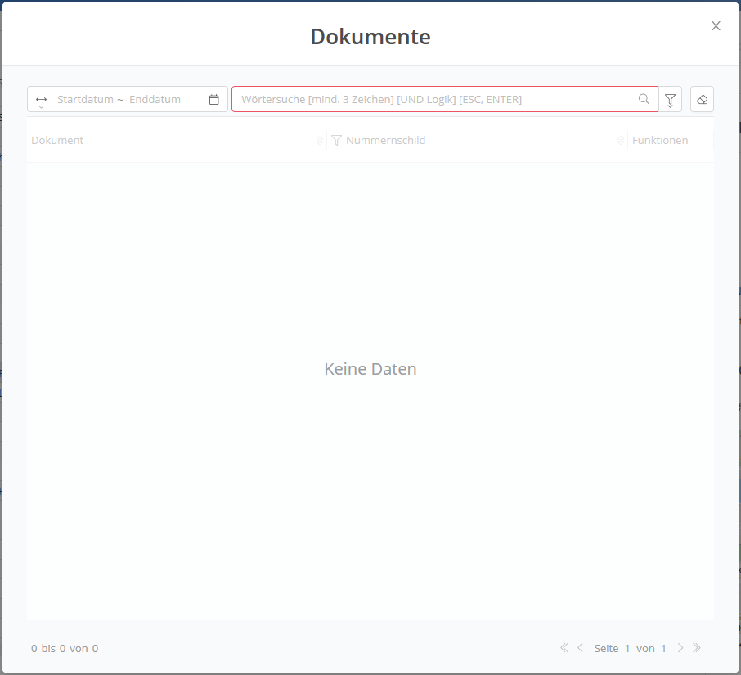741x675 pixels.
Task: Click the funnel icon in Nummernschild column
Action: tap(336, 140)
